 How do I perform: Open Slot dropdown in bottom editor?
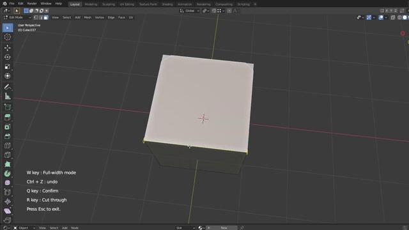185,227
